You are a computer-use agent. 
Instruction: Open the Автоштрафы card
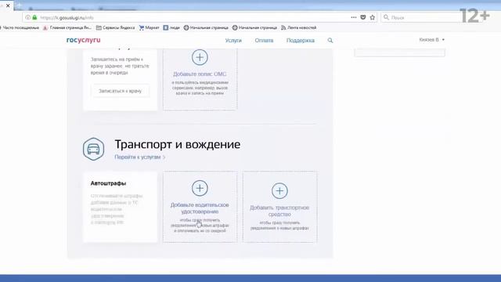120,207
